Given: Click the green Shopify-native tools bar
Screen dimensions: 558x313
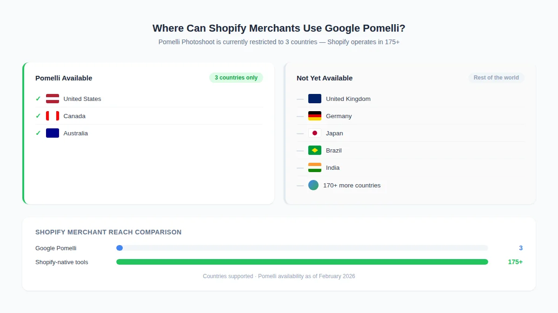Looking at the screenshot, I should pos(302,262).
